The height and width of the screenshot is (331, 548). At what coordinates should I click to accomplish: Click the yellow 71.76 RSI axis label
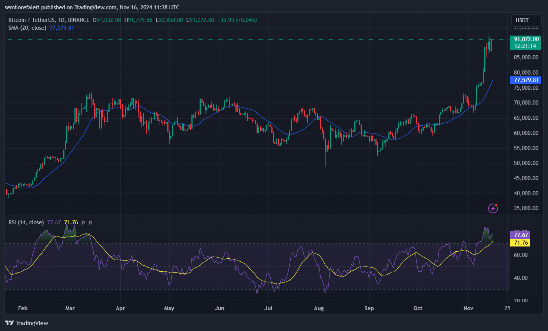tap(521, 243)
